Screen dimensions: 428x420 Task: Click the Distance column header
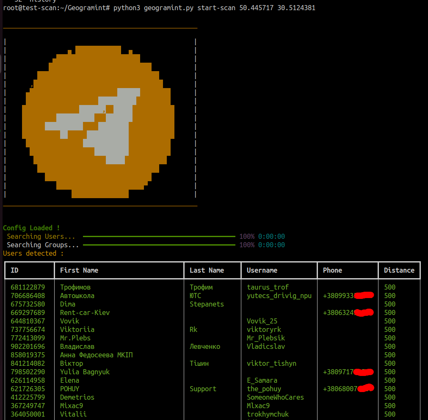point(399,270)
